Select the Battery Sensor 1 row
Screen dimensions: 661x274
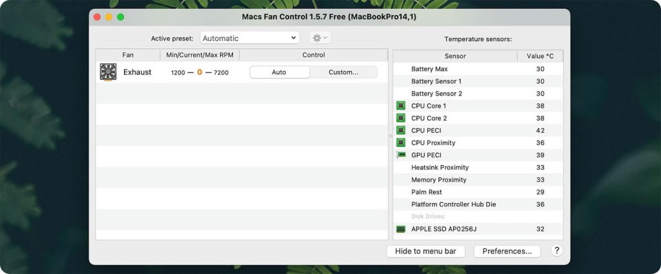(x=478, y=81)
